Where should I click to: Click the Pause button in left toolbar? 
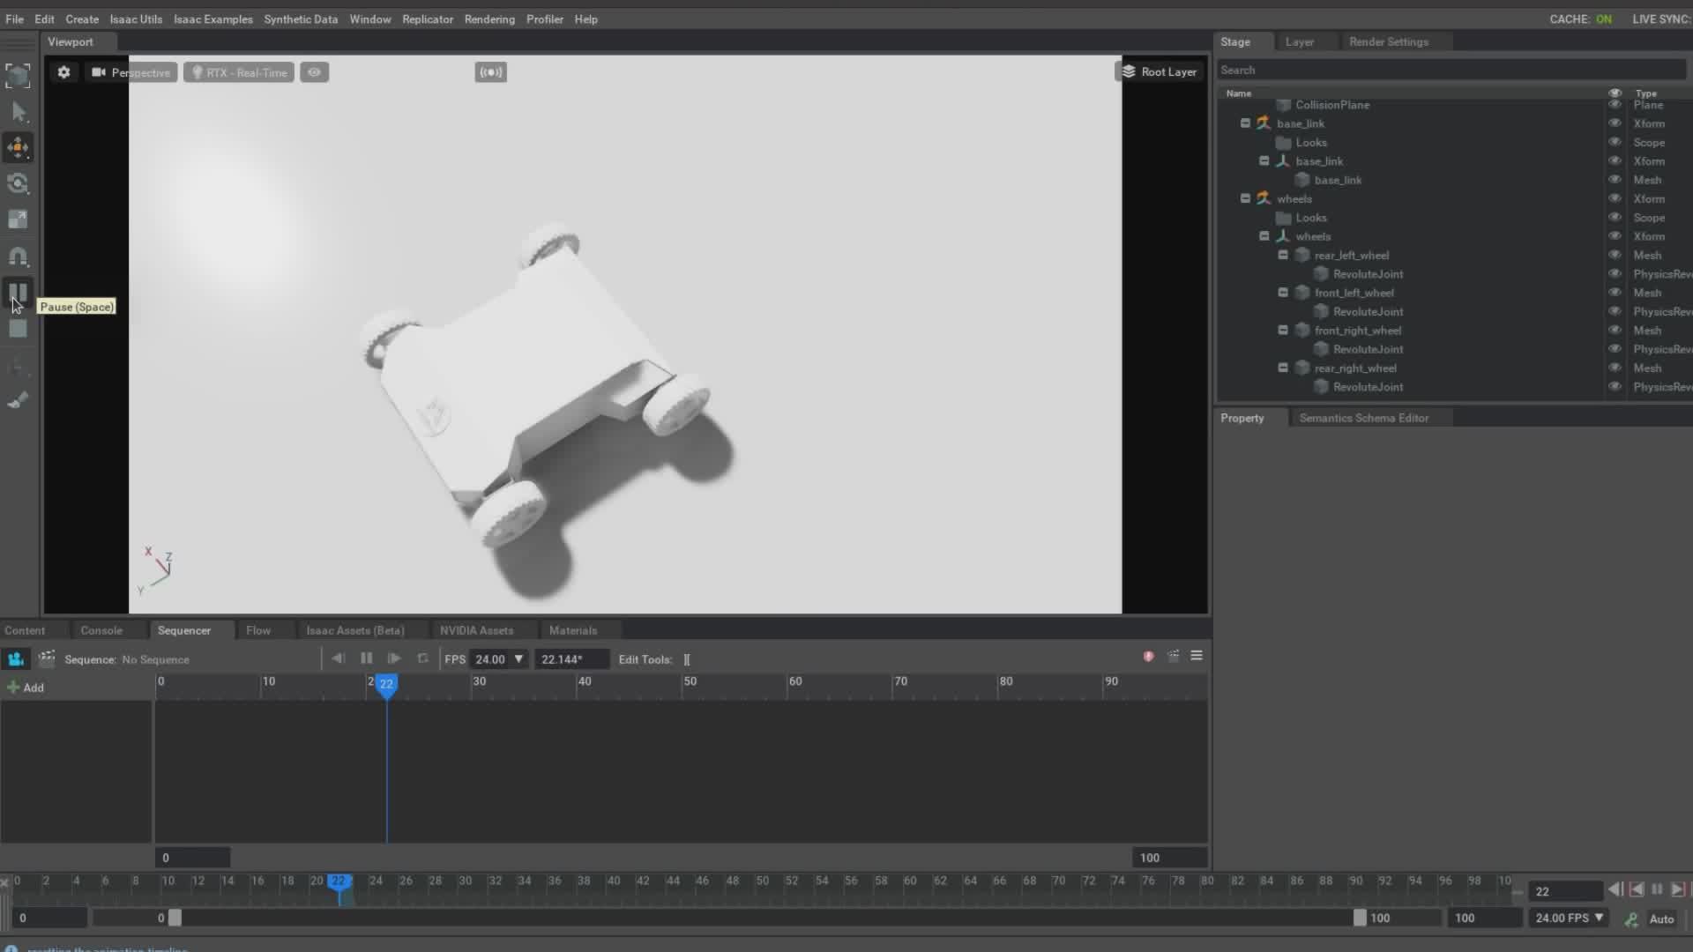coord(18,292)
